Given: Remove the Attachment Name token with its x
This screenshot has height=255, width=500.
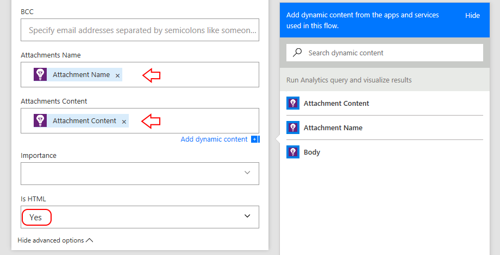Looking at the screenshot, I should tap(118, 75).
